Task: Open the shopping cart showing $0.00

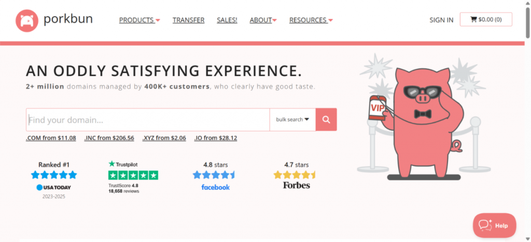Action: click(486, 20)
